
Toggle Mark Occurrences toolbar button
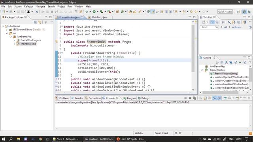click(x=153, y=11)
